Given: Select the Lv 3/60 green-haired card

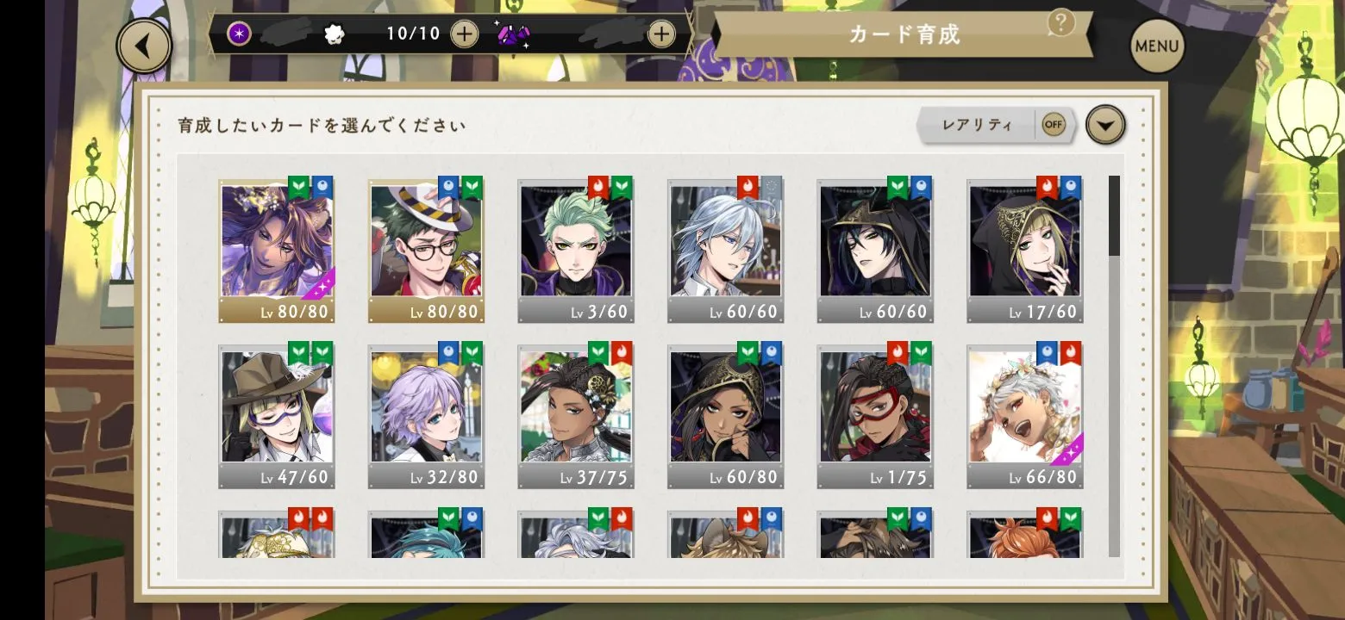Looking at the screenshot, I should click(x=576, y=251).
